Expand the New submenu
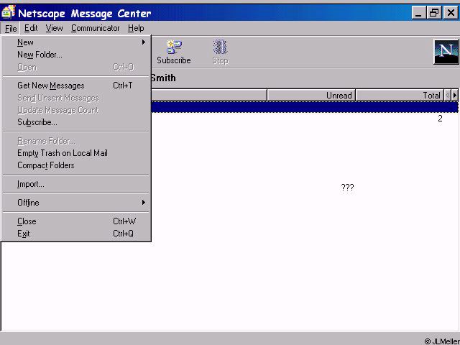Viewport: 460px width, 345px height. tap(76, 42)
